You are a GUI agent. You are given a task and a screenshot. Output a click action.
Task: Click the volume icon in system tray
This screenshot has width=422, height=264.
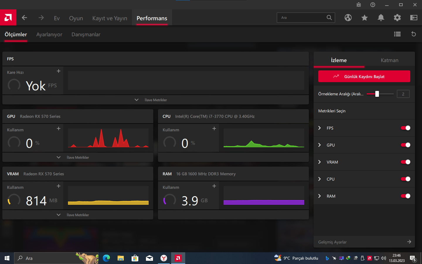(x=384, y=258)
